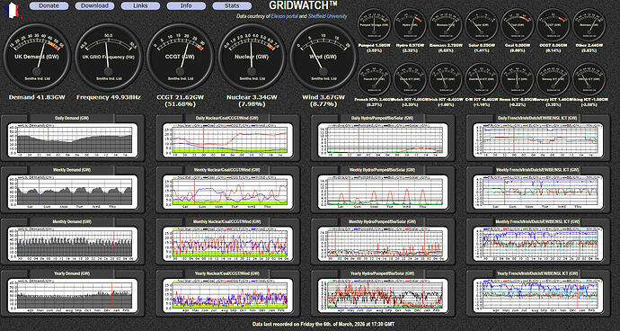
Task: Open the Monthly French/Irish/Dutch ICT chart
Action: 537,243
